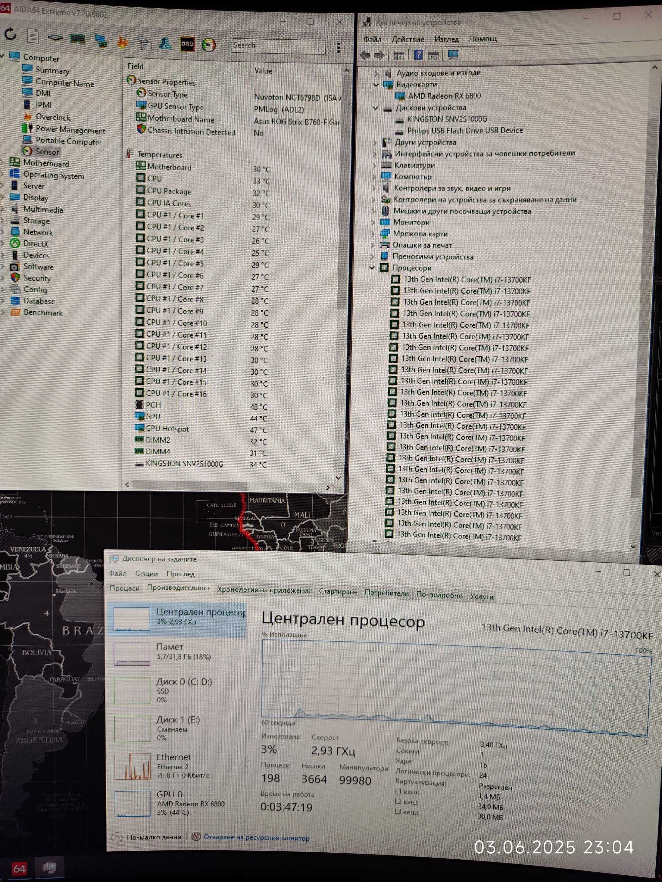The width and height of the screenshot is (662, 882).
Task: Select the Sensor item in AIDA64 tree
Action: coord(47,151)
